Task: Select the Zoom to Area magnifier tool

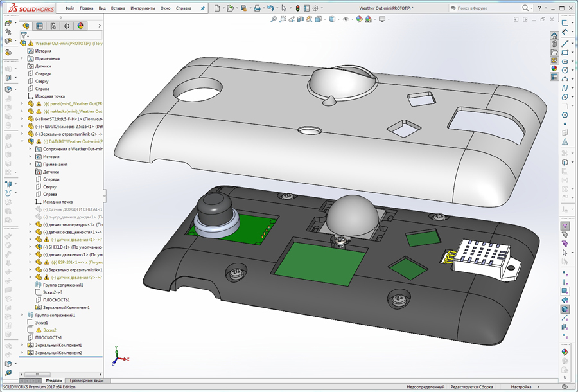Action: pos(283,19)
